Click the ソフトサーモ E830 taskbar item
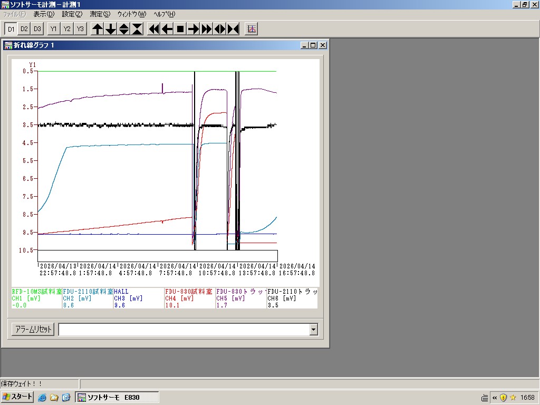 coord(117,397)
